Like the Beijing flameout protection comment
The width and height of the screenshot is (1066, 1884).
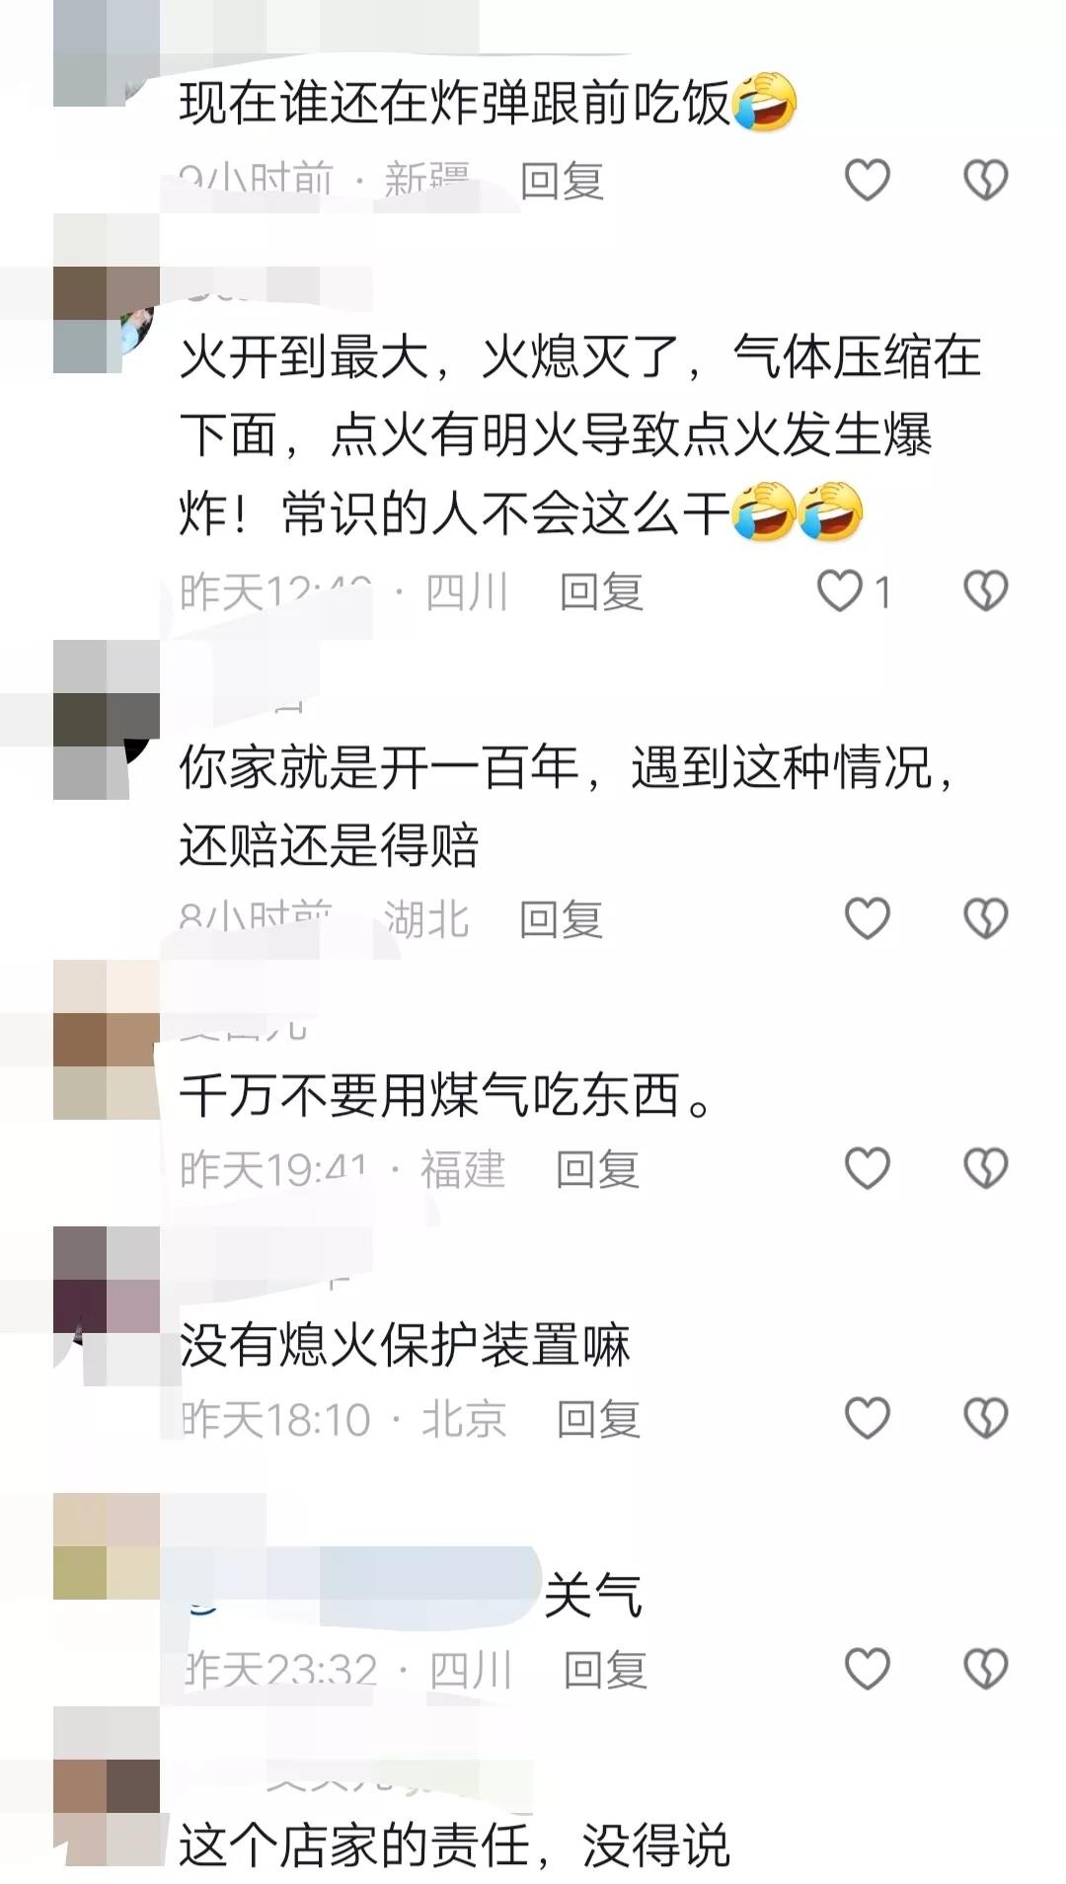(868, 1418)
